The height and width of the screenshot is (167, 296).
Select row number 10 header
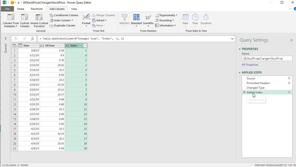[x=14, y=95]
